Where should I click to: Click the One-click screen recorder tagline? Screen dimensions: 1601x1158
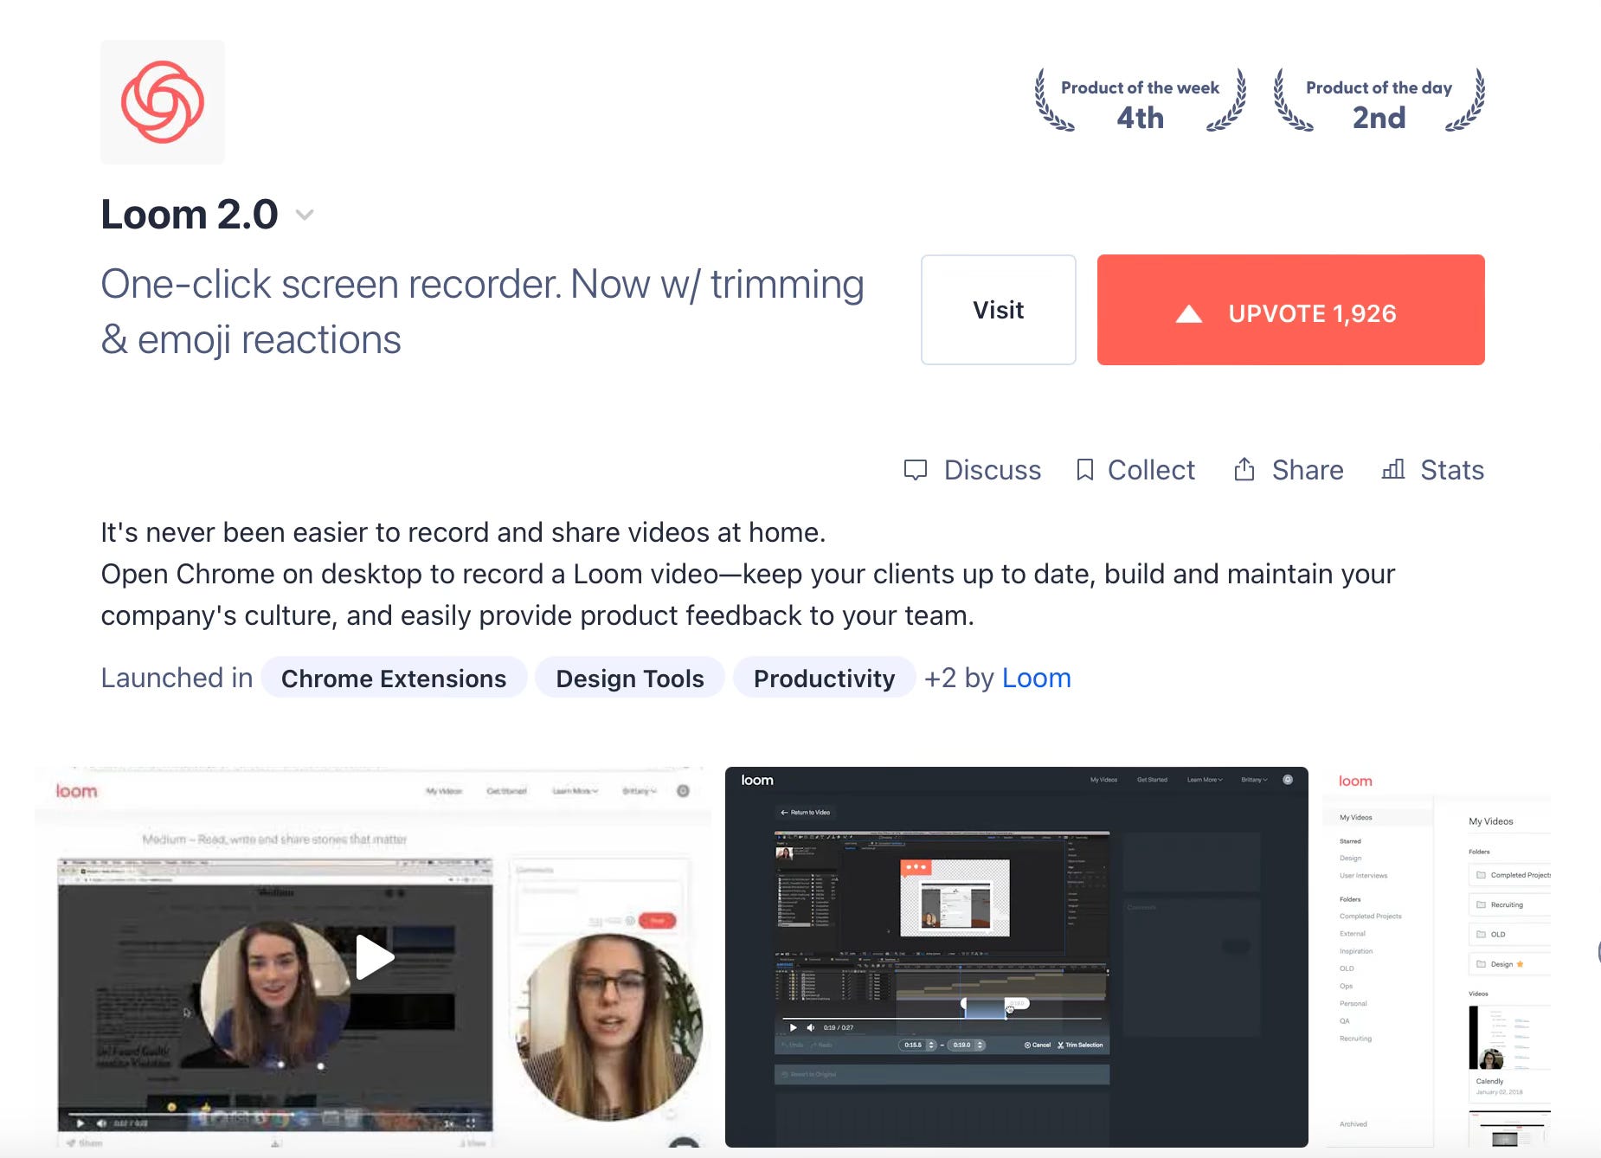click(x=482, y=312)
